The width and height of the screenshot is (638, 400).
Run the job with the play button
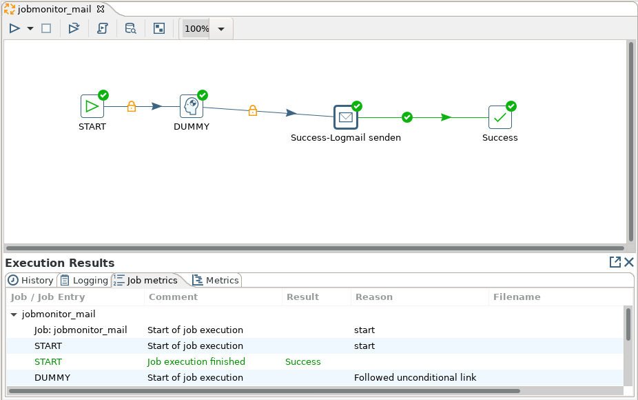[x=14, y=28]
